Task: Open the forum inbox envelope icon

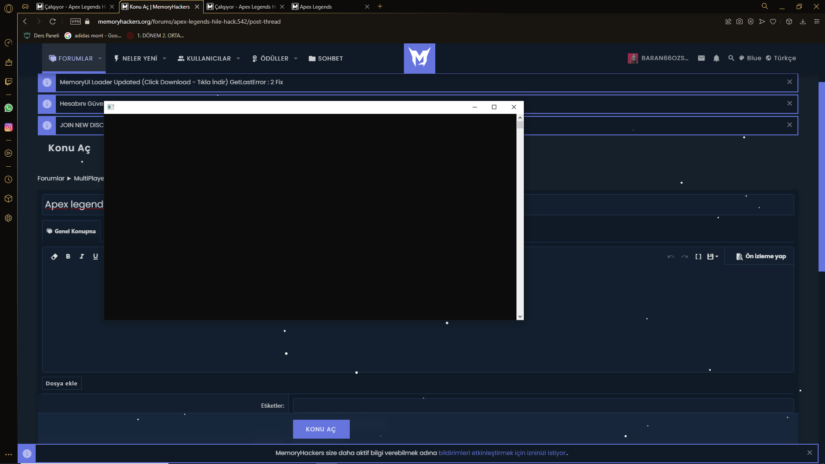Action: pyautogui.click(x=701, y=58)
